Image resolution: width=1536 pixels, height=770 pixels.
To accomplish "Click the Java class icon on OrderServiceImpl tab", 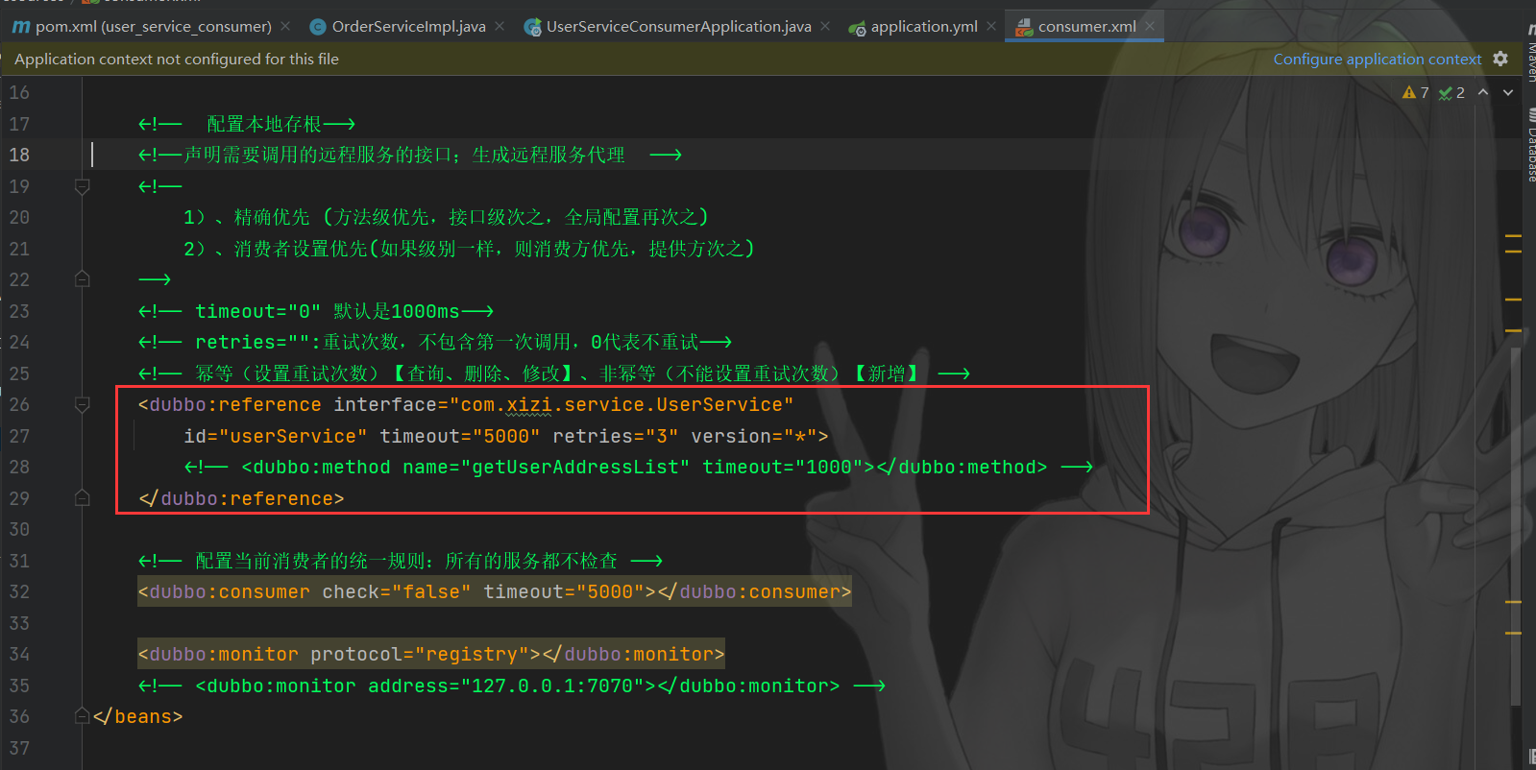I will coord(318,27).
